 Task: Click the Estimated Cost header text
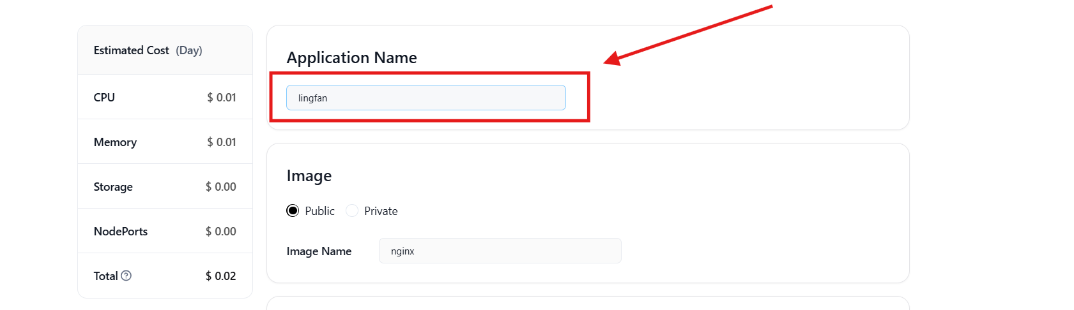(132, 50)
